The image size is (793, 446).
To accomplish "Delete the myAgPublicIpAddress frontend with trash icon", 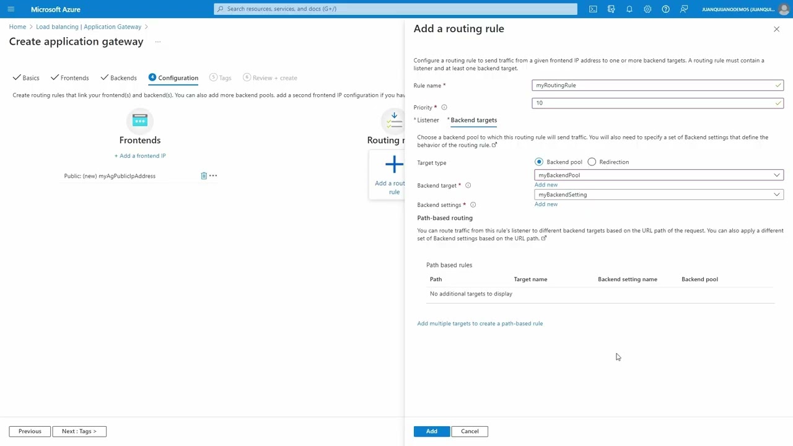I will [204, 176].
